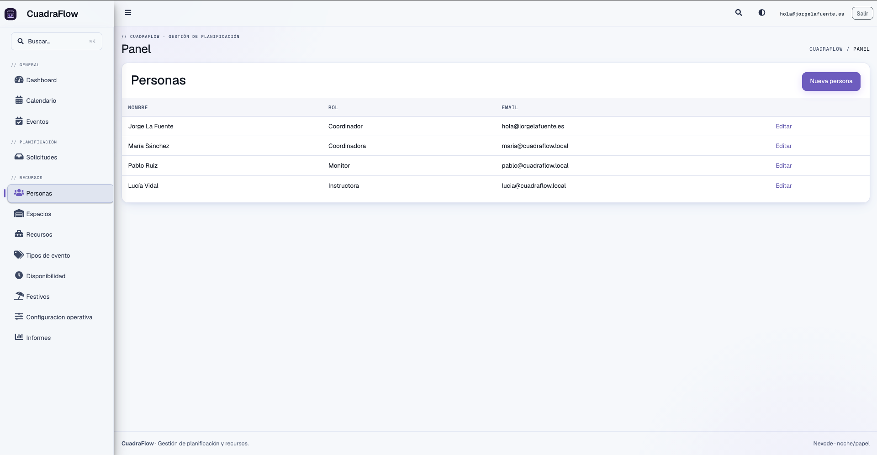Toggle the hamburger sidebar menu icon

point(128,13)
